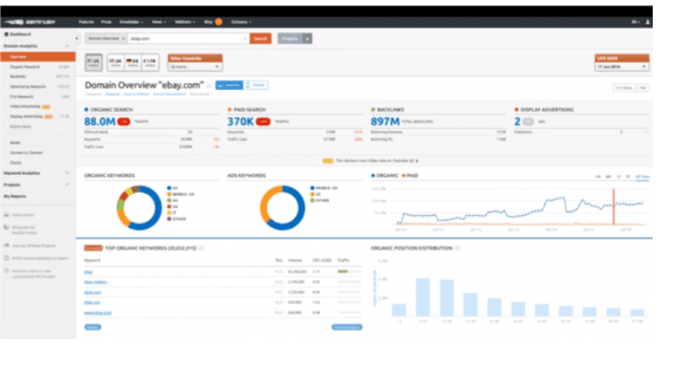Click the Projects button

[x=290, y=38]
